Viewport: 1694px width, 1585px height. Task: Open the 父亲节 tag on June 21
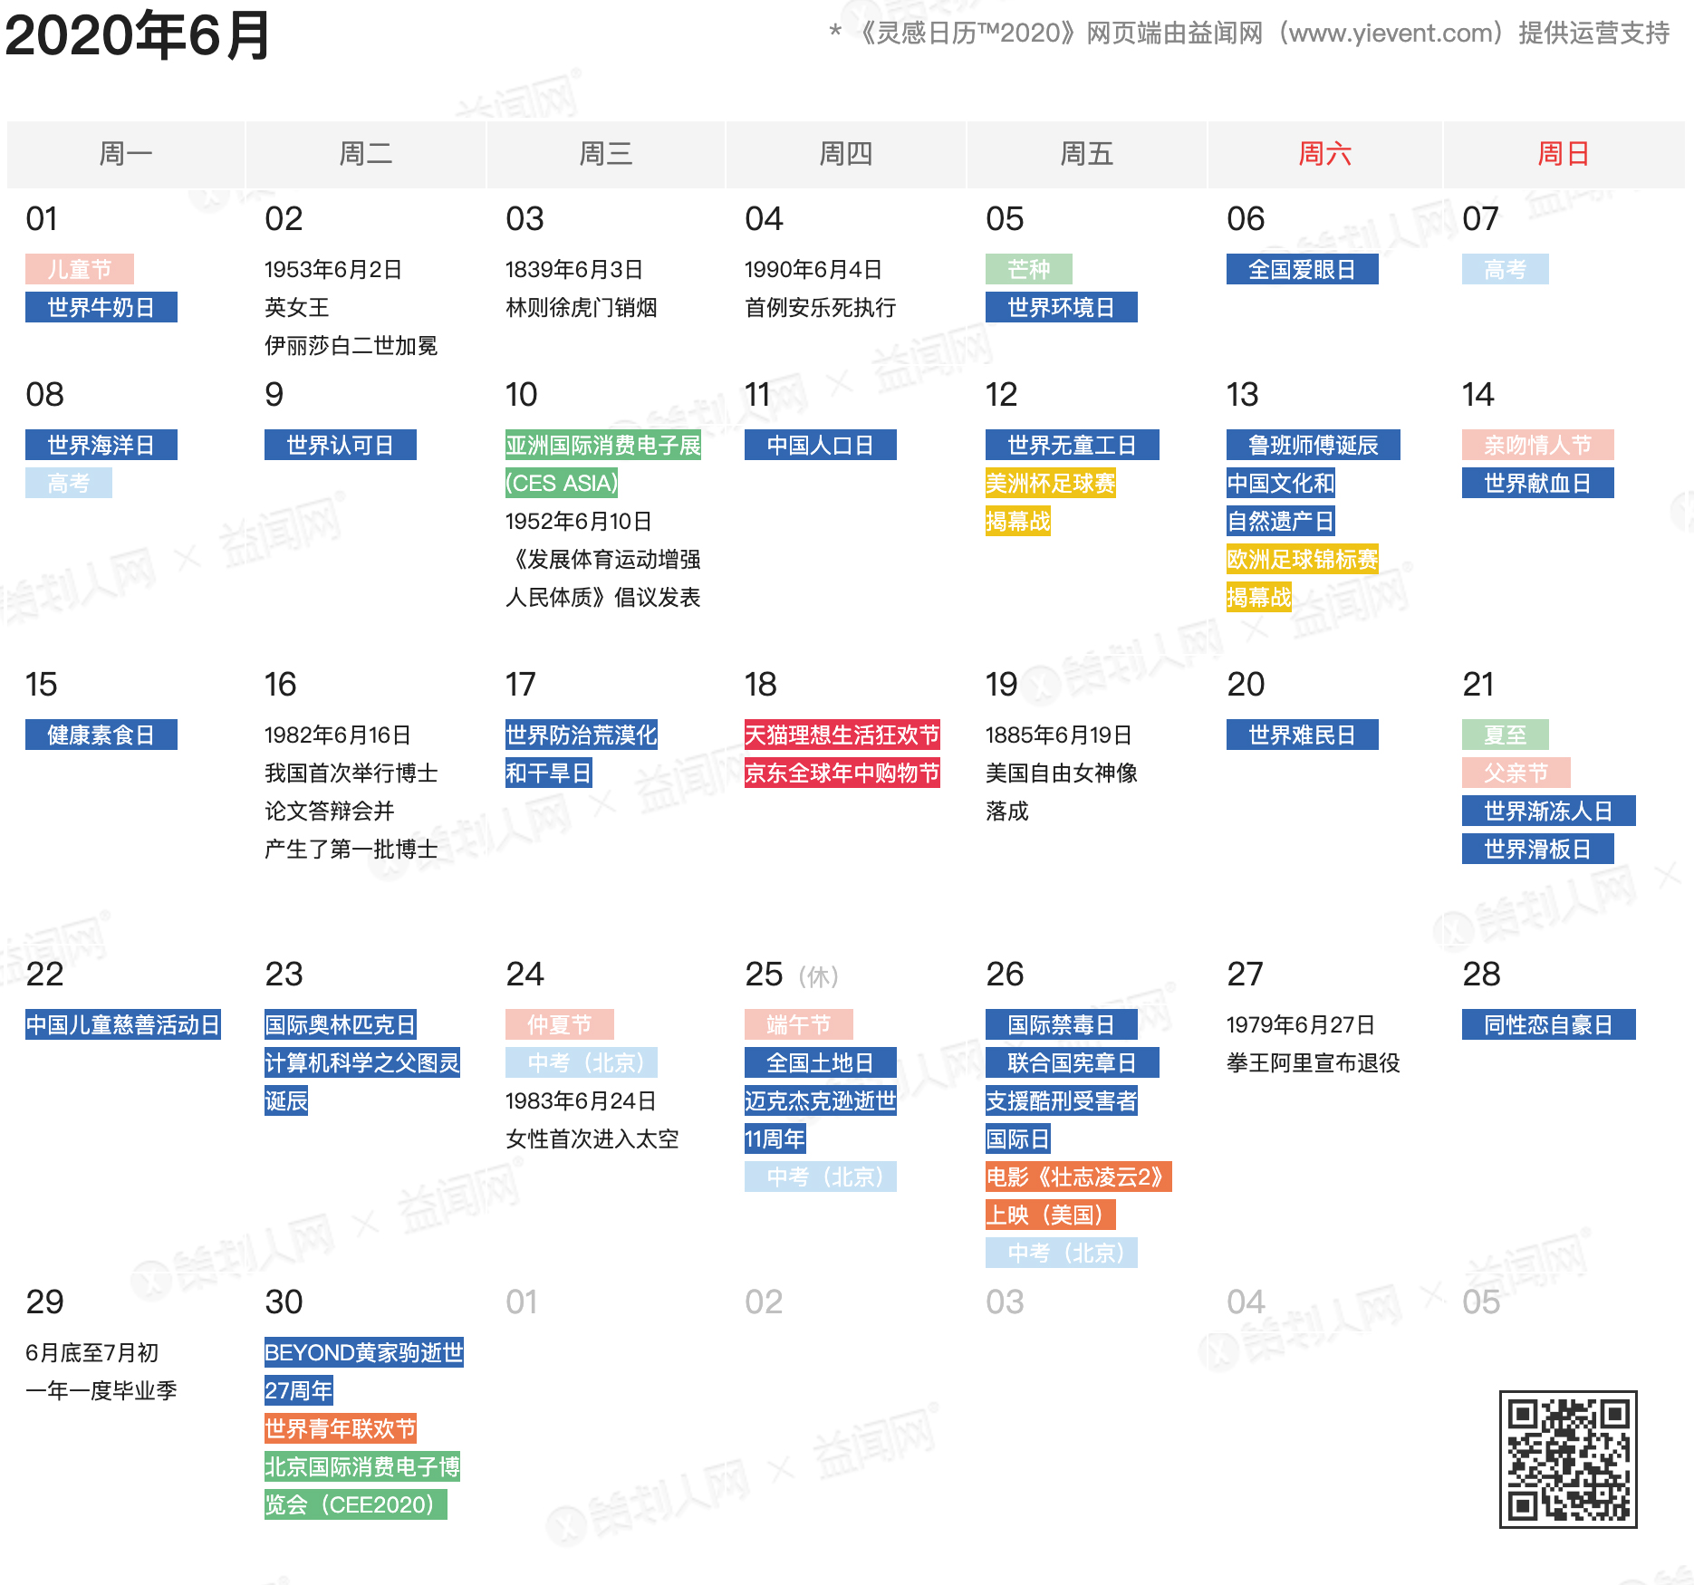click(1518, 773)
